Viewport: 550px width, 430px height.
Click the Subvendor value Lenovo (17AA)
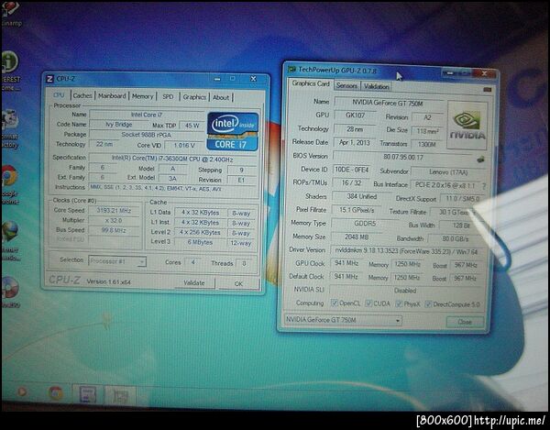(448, 171)
